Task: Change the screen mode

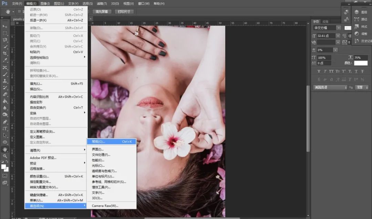Action: click(5, 183)
